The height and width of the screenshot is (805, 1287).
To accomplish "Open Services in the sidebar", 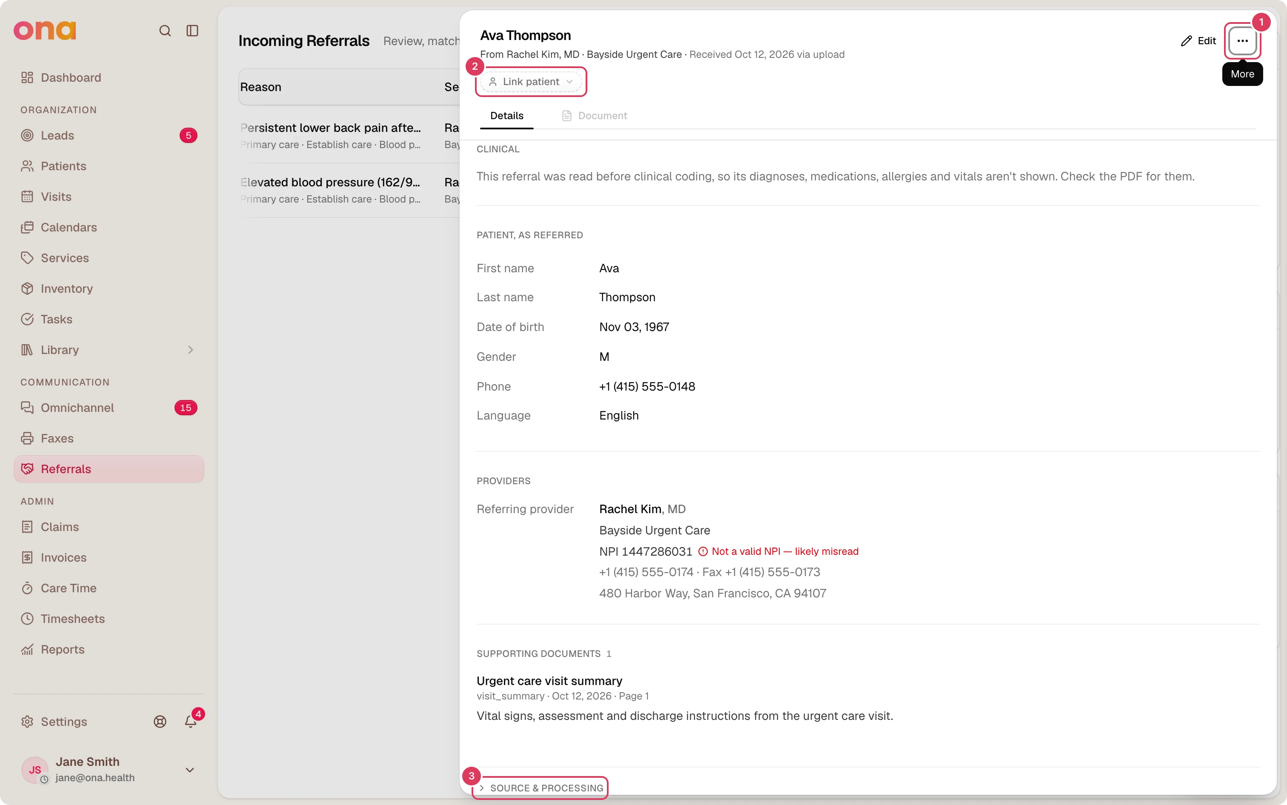I will point(109,258).
